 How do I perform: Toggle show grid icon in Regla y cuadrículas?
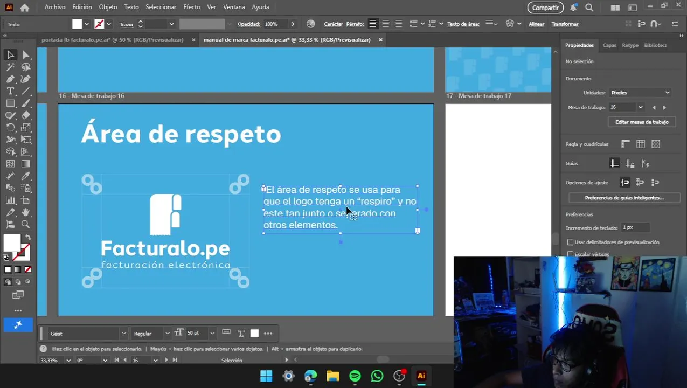(x=641, y=144)
